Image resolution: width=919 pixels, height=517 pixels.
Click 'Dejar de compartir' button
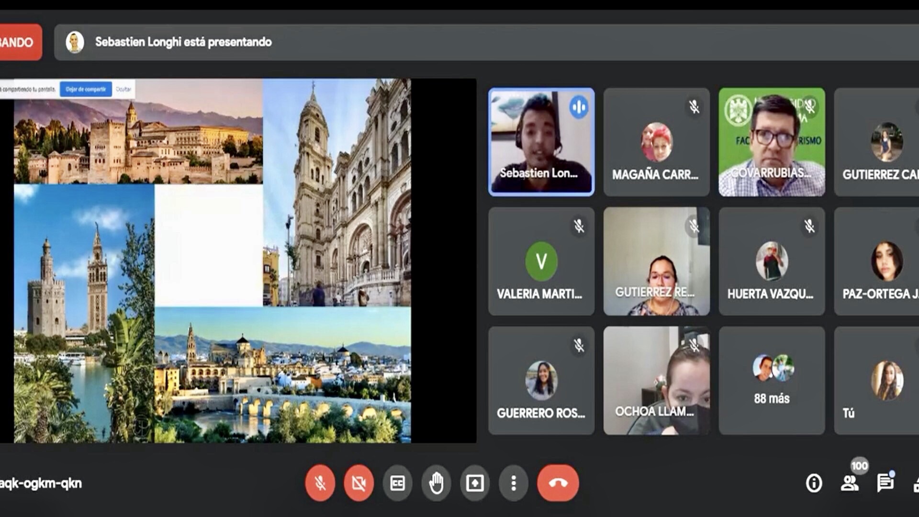tap(86, 90)
